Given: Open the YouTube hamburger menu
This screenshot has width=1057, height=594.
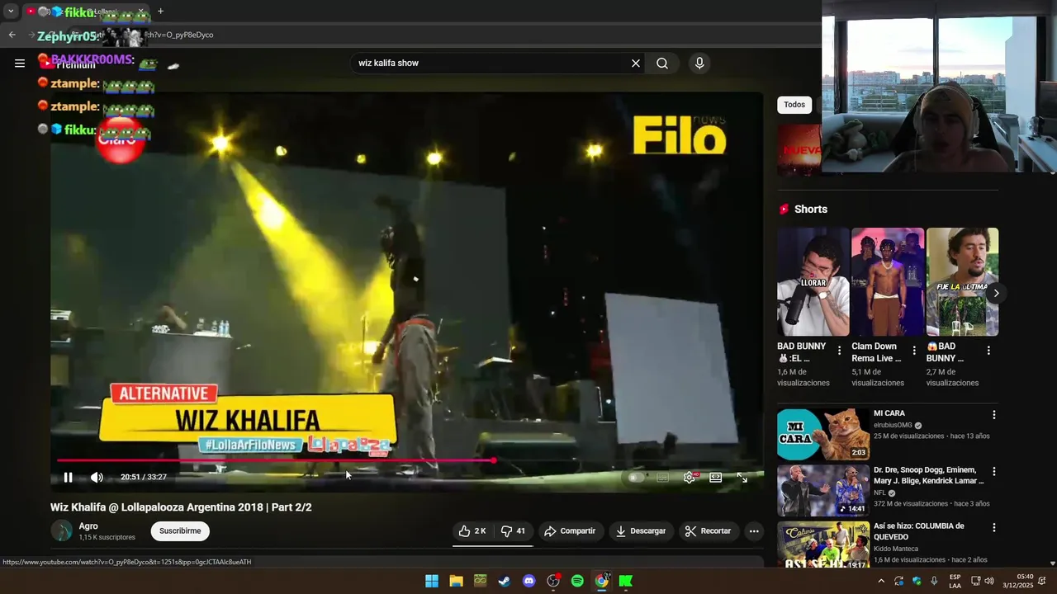Looking at the screenshot, I should point(20,63).
